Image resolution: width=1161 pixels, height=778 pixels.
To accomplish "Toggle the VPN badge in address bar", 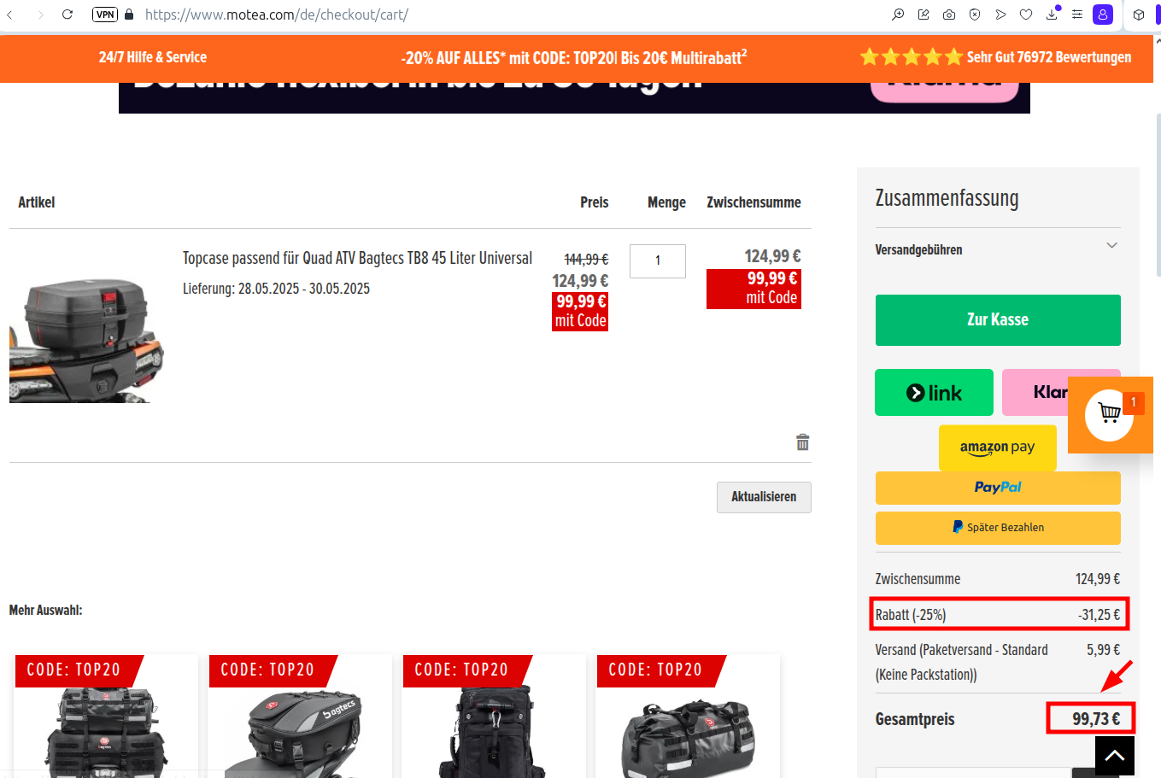I will tap(105, 15).
